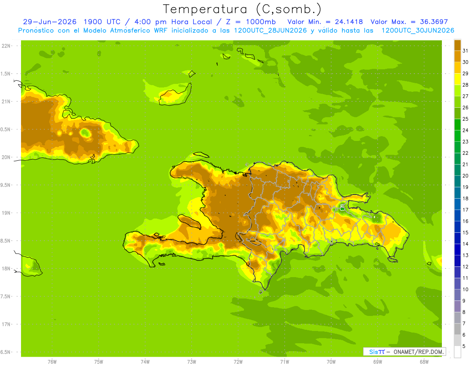Click the "0.5N" latitude axis label

point(6,129)
